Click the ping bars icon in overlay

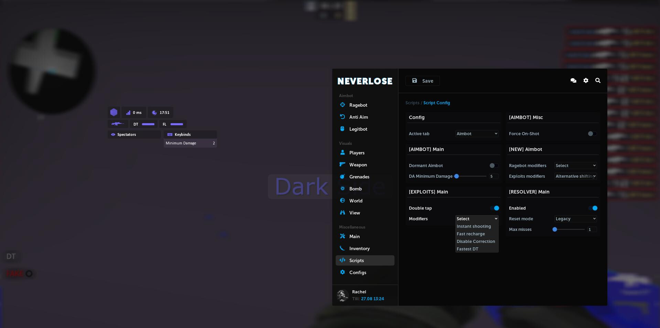point(128,113)
